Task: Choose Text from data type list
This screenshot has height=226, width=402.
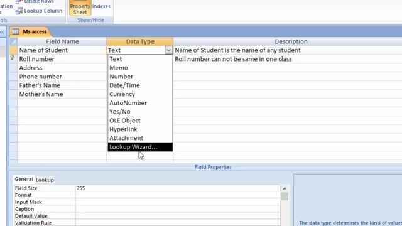Action: click(140, 59)
